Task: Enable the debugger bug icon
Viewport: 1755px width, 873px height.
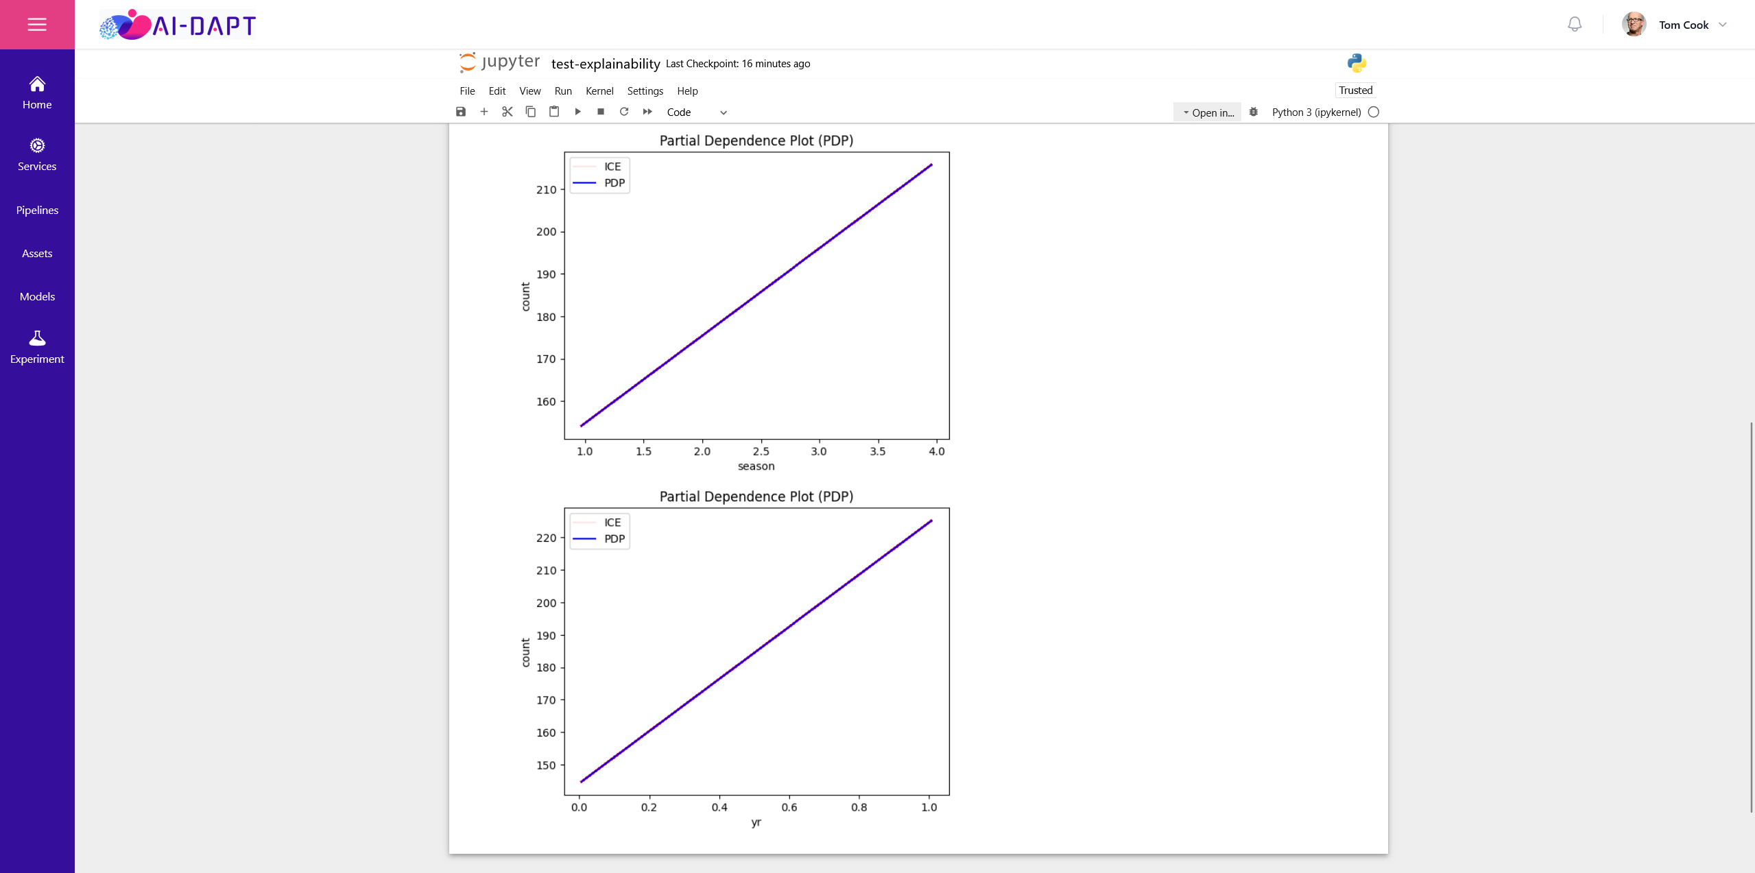Action: point(1254,112)
